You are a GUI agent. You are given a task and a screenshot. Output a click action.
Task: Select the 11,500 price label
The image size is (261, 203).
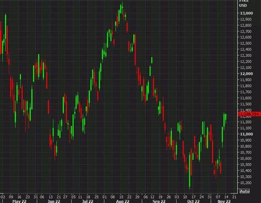point(246,104)
